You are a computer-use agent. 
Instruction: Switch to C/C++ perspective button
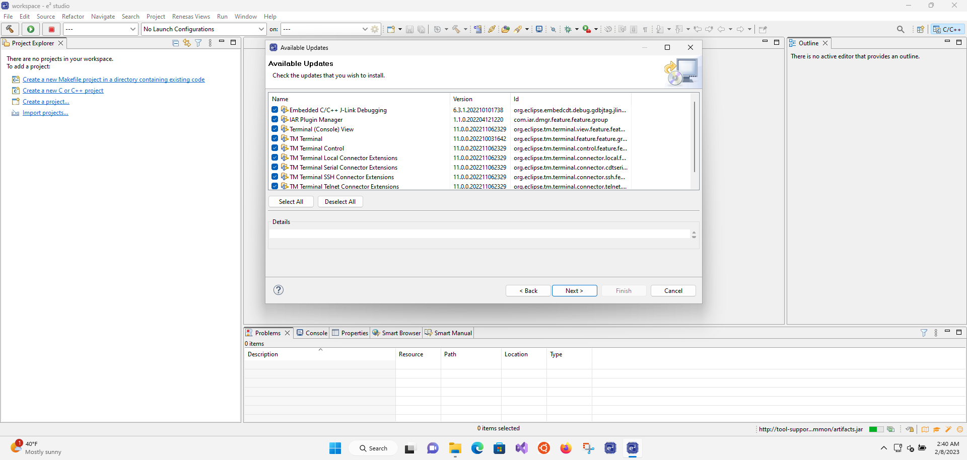coord(947,29)
